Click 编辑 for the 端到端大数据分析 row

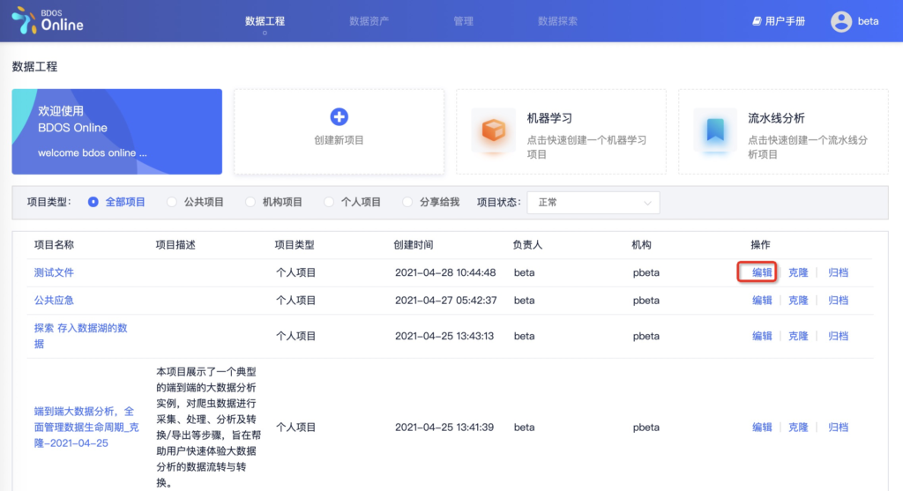coord(762,428)
